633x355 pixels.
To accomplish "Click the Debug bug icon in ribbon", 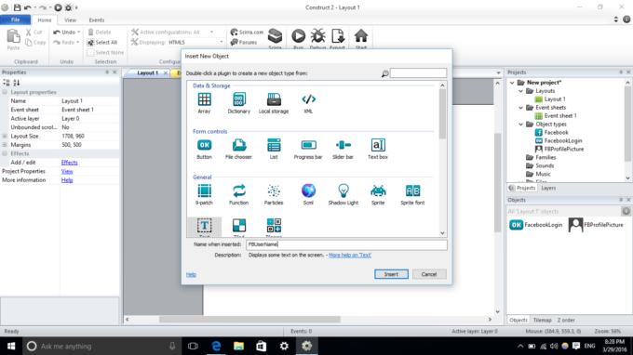I will coord(317,36).
